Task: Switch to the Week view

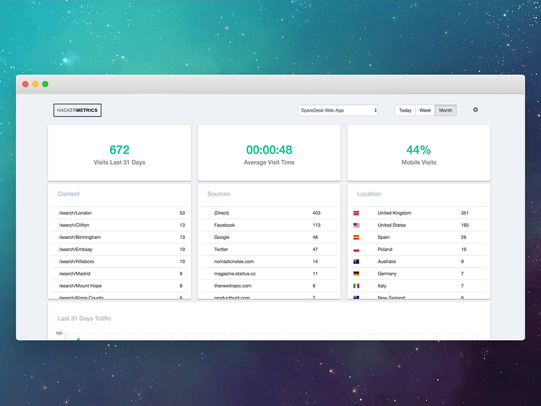Action: click(x=425, y=110)
